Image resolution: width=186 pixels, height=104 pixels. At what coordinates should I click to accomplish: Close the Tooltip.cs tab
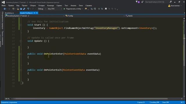37,13
